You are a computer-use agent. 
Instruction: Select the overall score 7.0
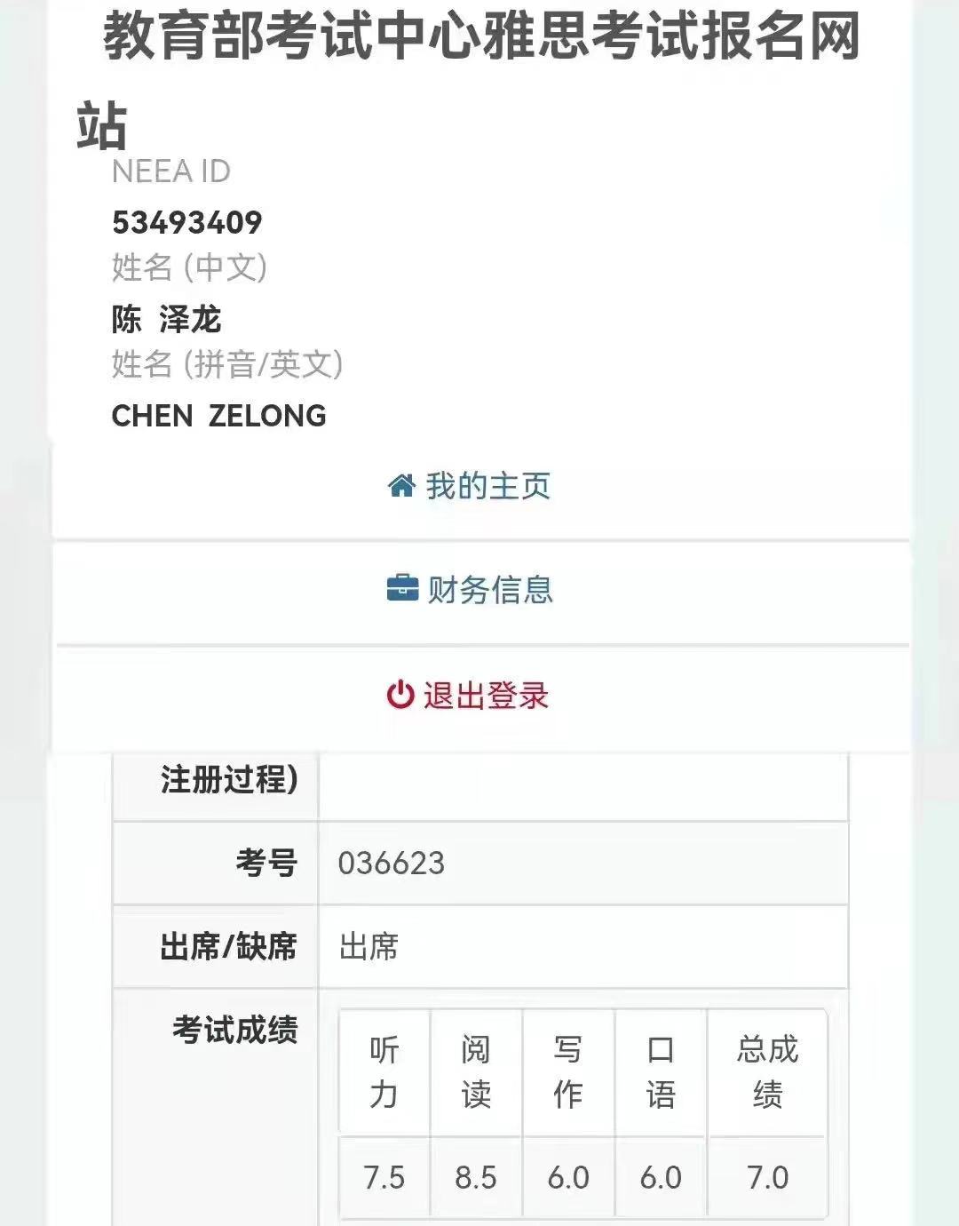click(768, 1177)
